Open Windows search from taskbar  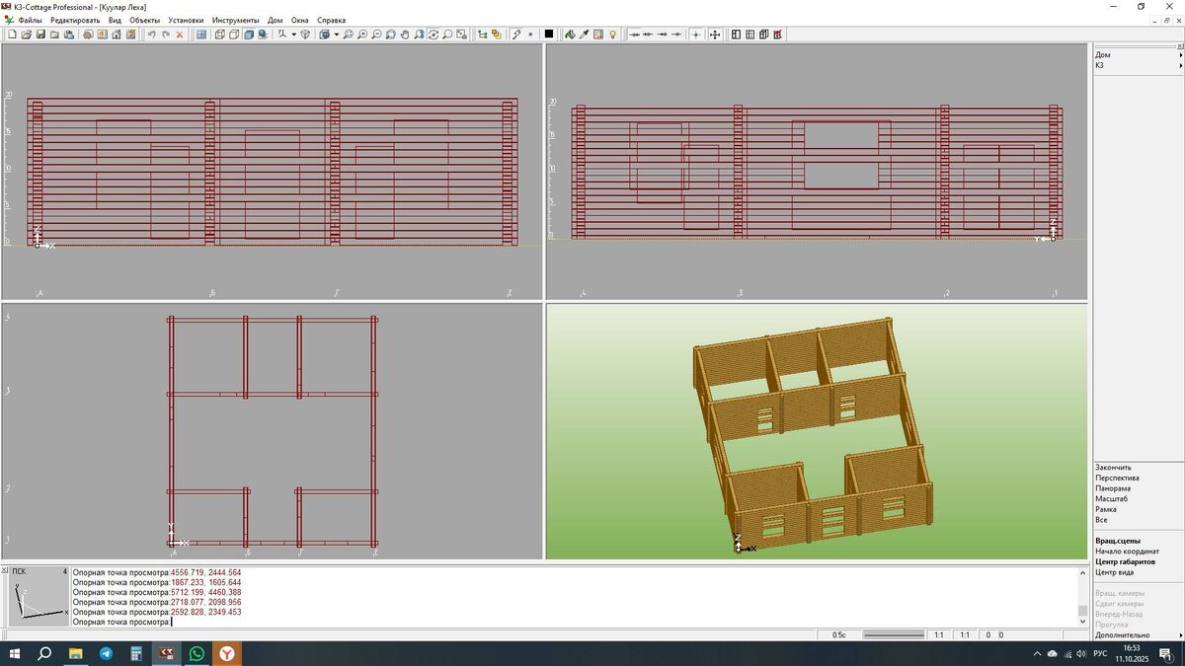point(44,653)
